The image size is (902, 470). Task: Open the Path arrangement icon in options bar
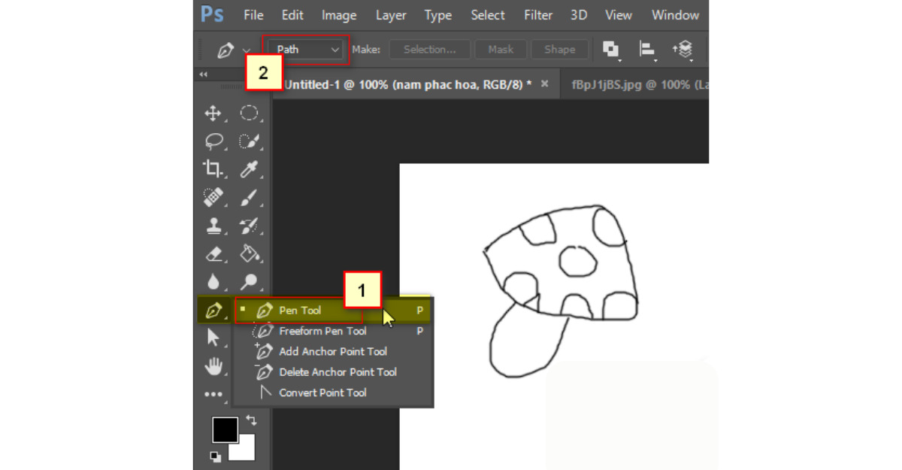tap(683, 50)
